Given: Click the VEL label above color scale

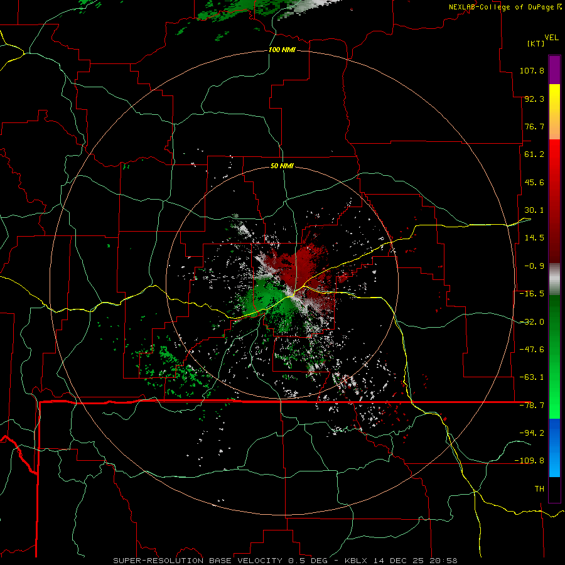Looking at the screenshot, I should click(x=551, y=38).
